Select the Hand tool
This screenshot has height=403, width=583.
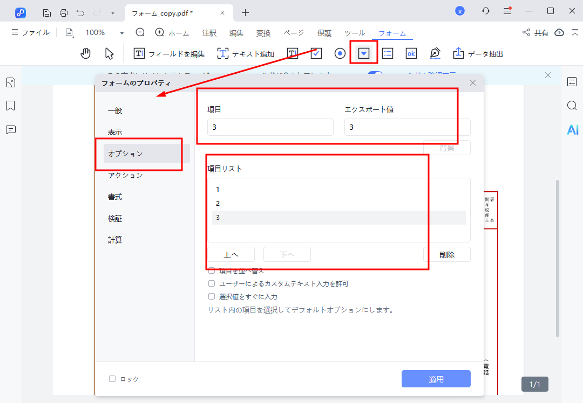point(85,53)
